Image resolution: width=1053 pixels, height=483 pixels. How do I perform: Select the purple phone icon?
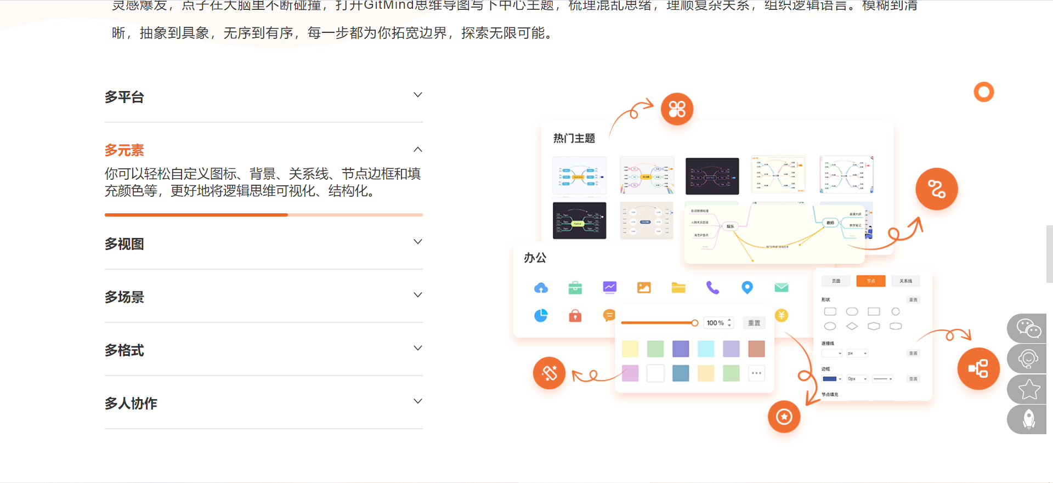tap(712, 288)
